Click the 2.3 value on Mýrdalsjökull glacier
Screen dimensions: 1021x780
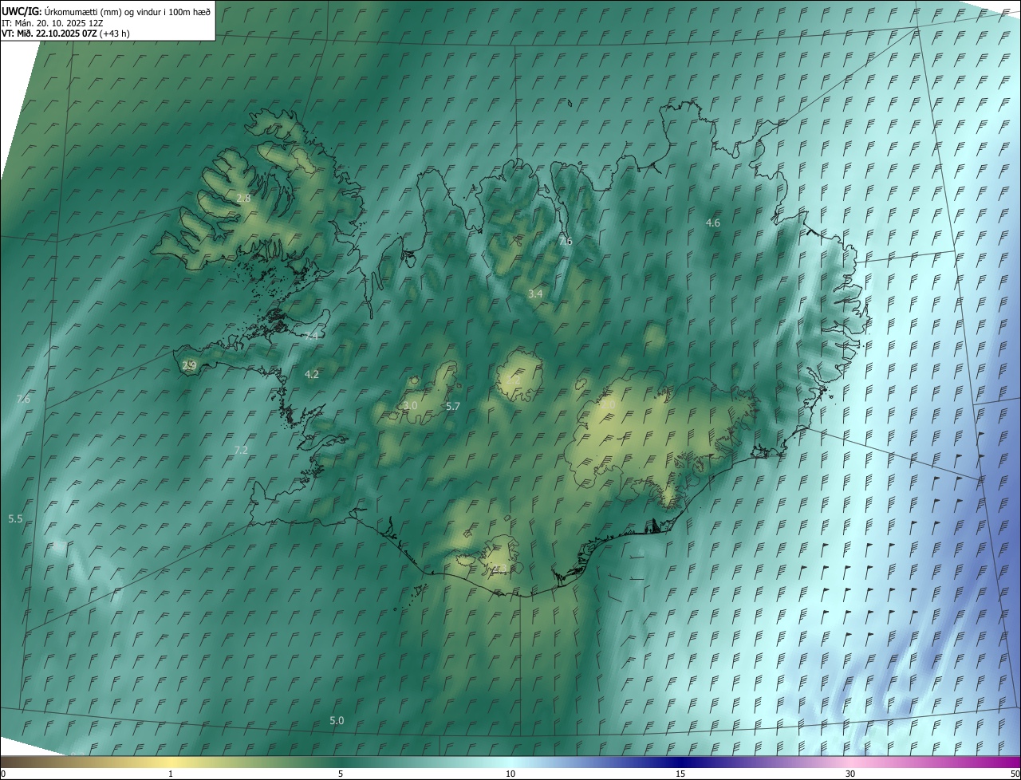pos(499,569)
